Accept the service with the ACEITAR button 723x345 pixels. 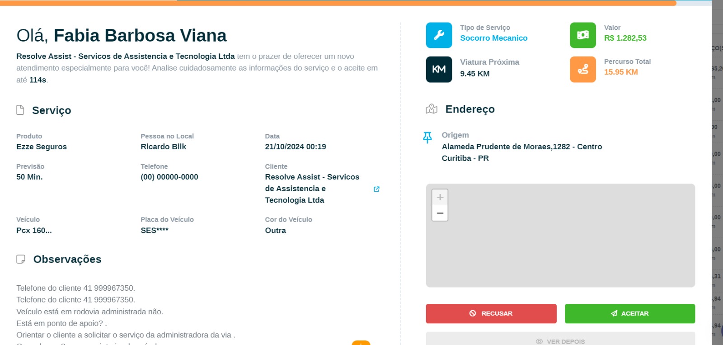tap(629, 313)
